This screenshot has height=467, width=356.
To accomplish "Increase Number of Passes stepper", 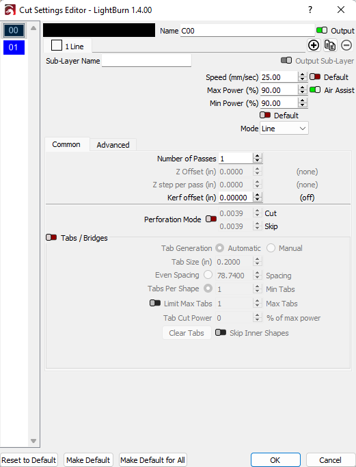I will [258, 156].
